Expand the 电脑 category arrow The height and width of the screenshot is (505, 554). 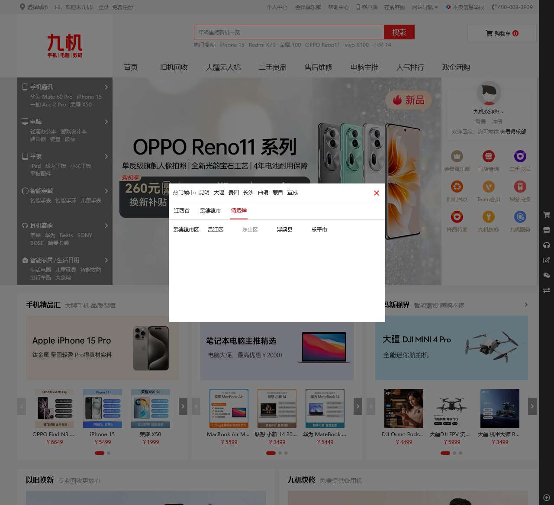[106, 122]
